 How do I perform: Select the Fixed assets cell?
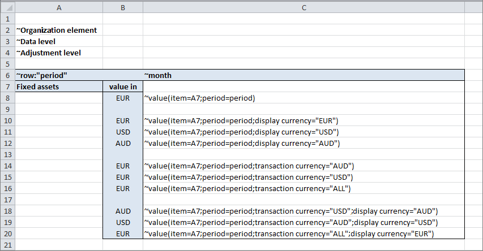[x=37, y=86]
